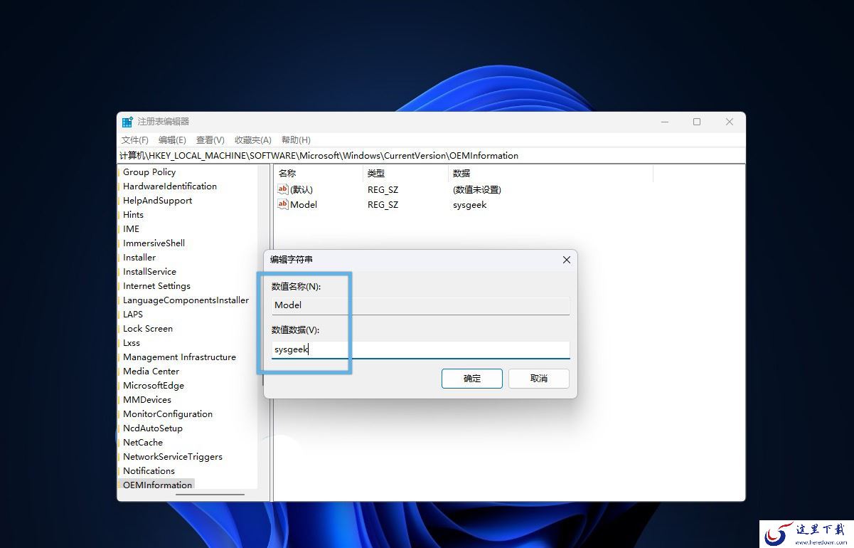The width and height of the screenshot is (854, 548).
Task: Open the 文件(F) menu
Action: pos(135,140)
